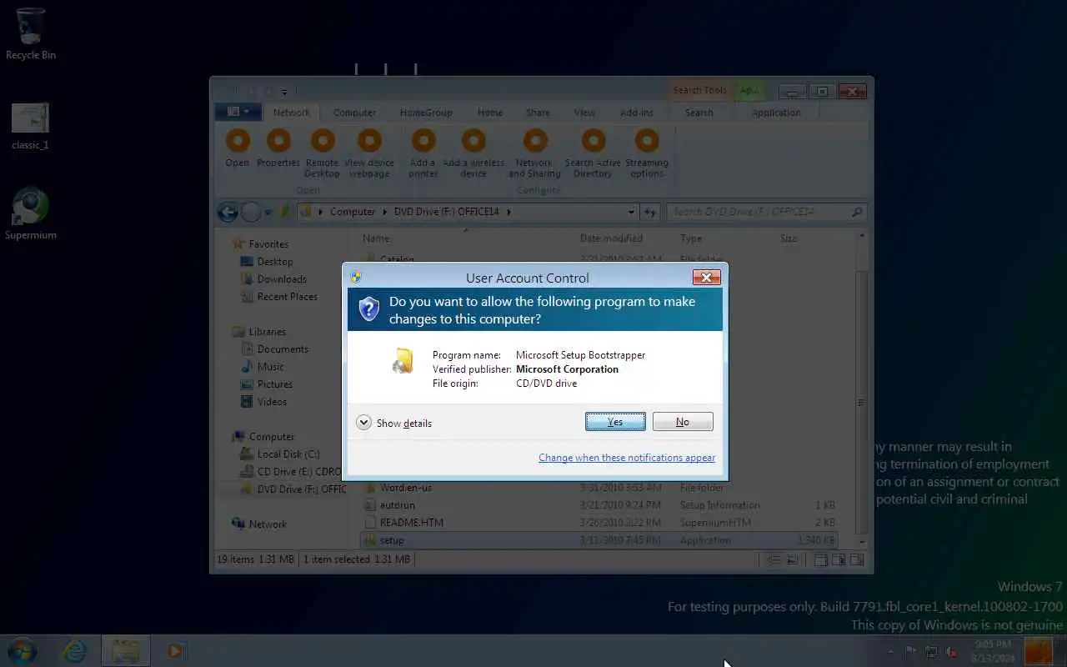
Task: Click the Explorer Forward navigation button
Action: click(x=251, y=212)
